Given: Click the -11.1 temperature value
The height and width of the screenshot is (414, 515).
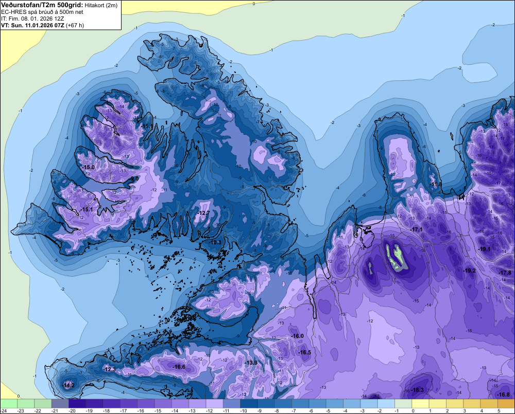Looking at the screenshot, I should coord(148,126).
